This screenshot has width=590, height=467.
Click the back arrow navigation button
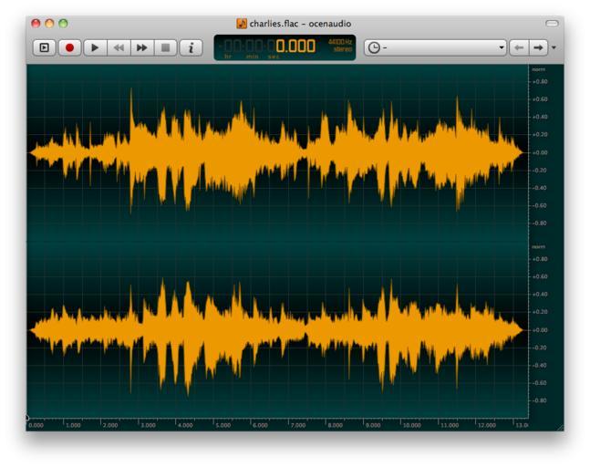[520, 47]
